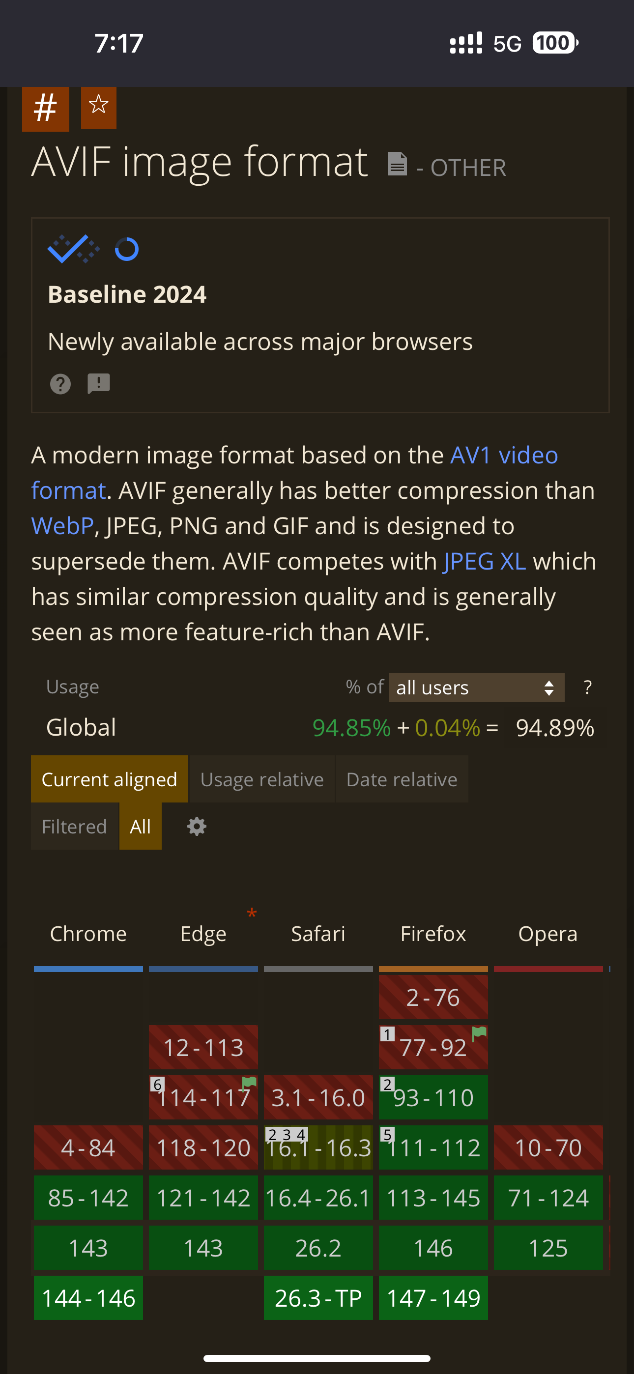Open the WebP link
The width and height of the screenshot is (634, 1374).
point(62,526)
